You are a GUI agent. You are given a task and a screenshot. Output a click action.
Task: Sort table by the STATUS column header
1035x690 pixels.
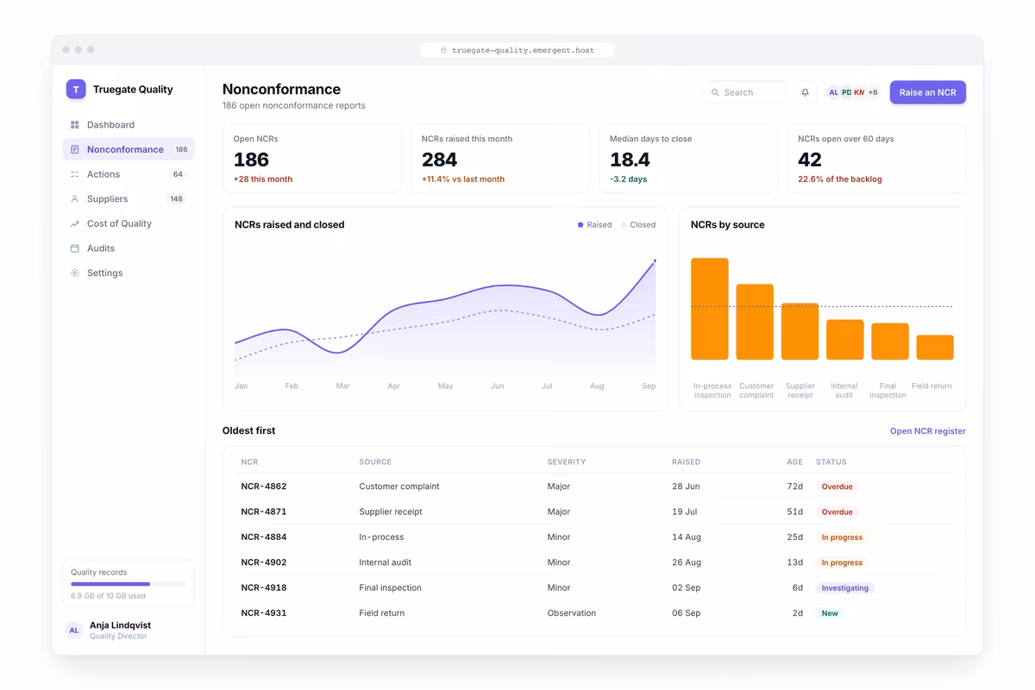click(831, 462)
